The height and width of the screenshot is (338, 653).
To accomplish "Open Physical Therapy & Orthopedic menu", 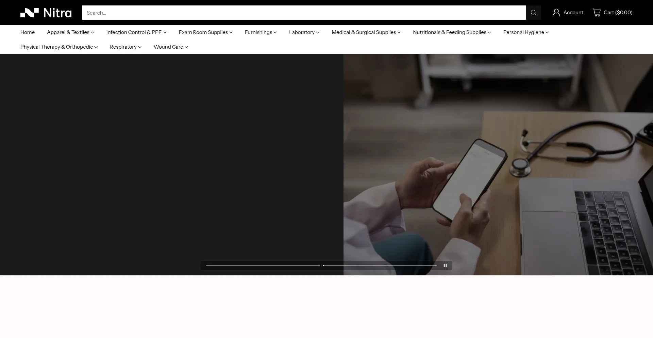I will tap(59, 47).
